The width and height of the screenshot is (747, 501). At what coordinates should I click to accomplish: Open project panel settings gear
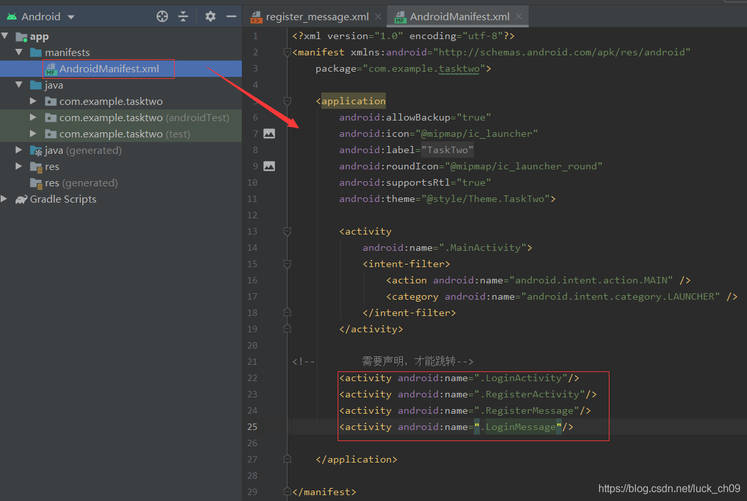point(210,17)
